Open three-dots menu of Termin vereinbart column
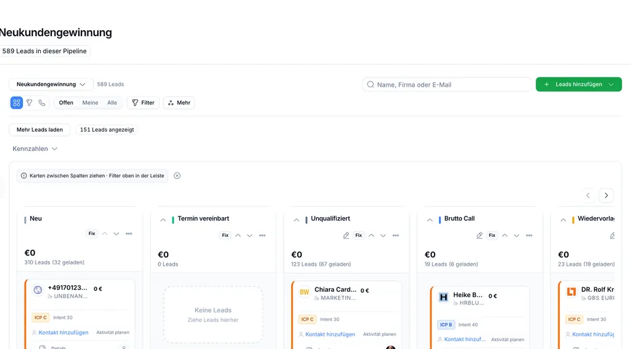The width and height of the screenshot is (631, 349). click(262, 236)
